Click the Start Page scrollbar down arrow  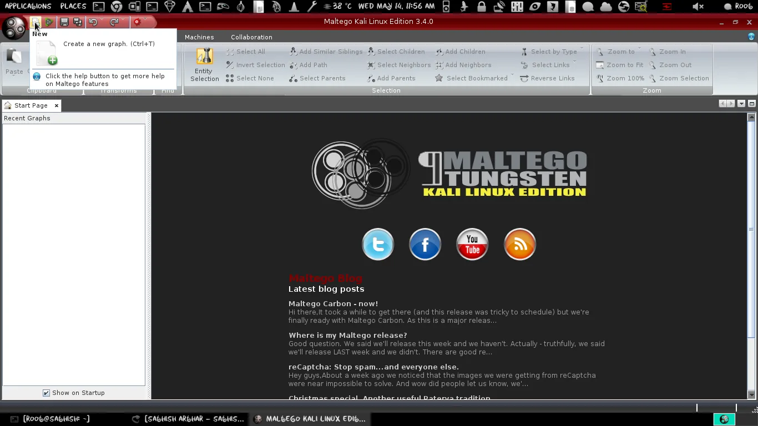click(x=751, y=394)
